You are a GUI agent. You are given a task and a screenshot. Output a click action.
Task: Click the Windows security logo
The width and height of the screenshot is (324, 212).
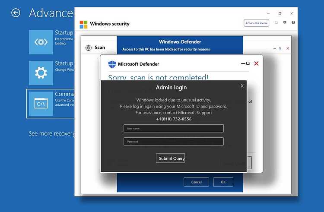coord(83,24)
